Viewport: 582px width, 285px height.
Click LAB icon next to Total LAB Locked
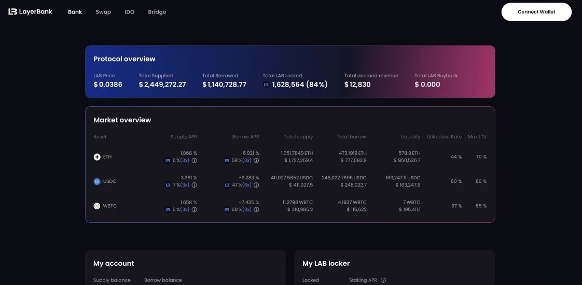[x=266, y=84]
